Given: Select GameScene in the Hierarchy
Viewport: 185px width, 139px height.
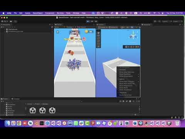Looking at the screenshot, I should pyautogui.click(x=13, y=29).
